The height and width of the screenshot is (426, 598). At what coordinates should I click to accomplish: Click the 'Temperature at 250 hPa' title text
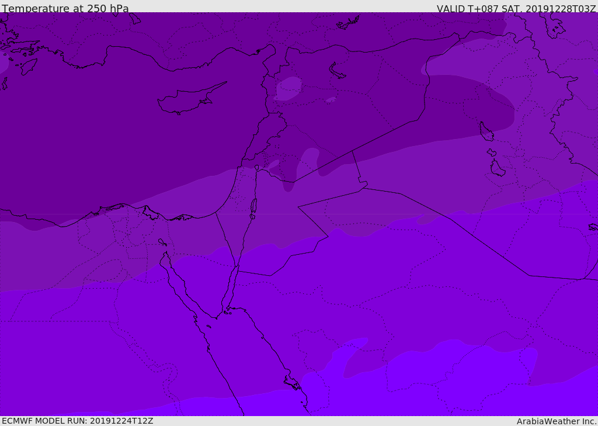point(65,8)
